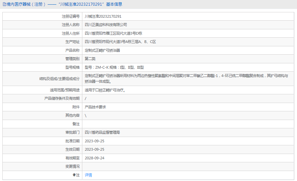Select registrant name 四川正美齿科科技有限公司
Image resolution: width=297 pixels, height=181 pixels.
tap(106, 25)
